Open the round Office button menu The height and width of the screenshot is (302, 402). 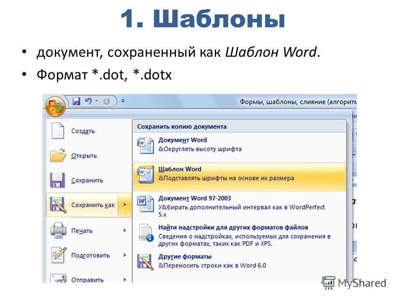pos(55,106)
